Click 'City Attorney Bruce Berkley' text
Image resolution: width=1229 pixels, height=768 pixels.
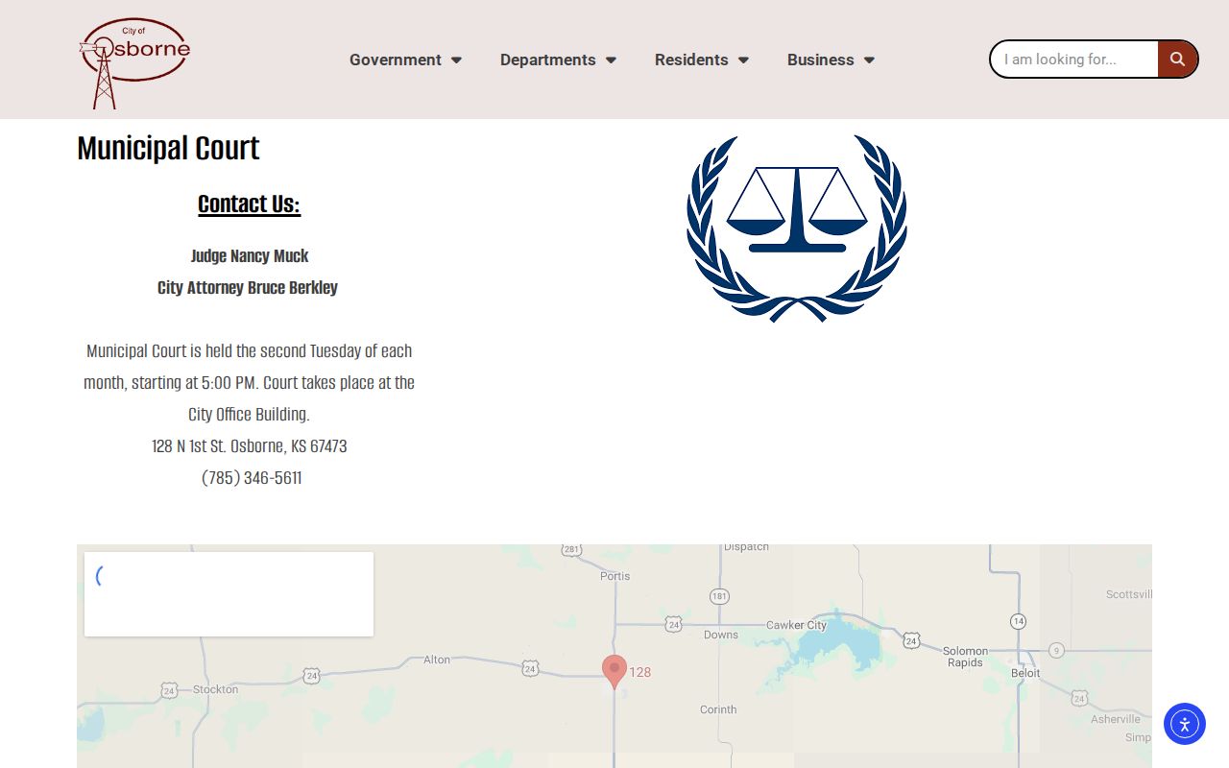[248, 287]
